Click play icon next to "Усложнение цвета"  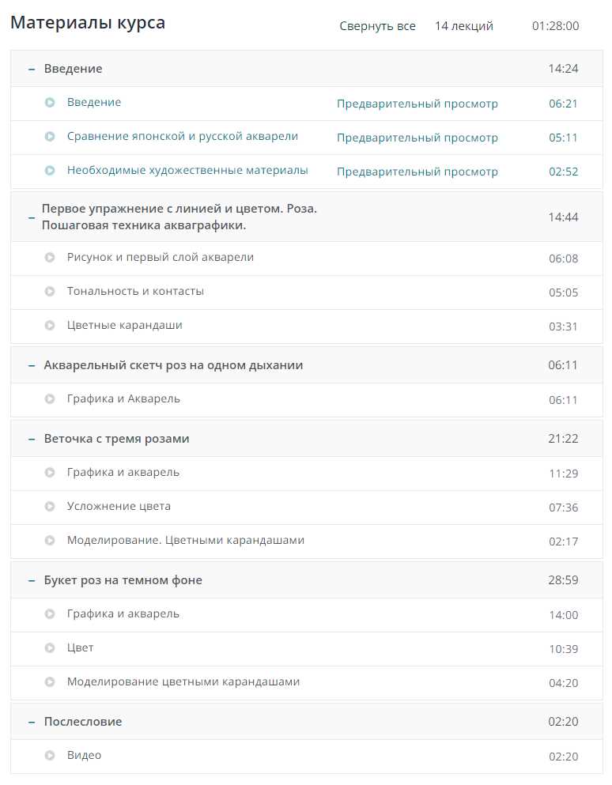point(50,507)
